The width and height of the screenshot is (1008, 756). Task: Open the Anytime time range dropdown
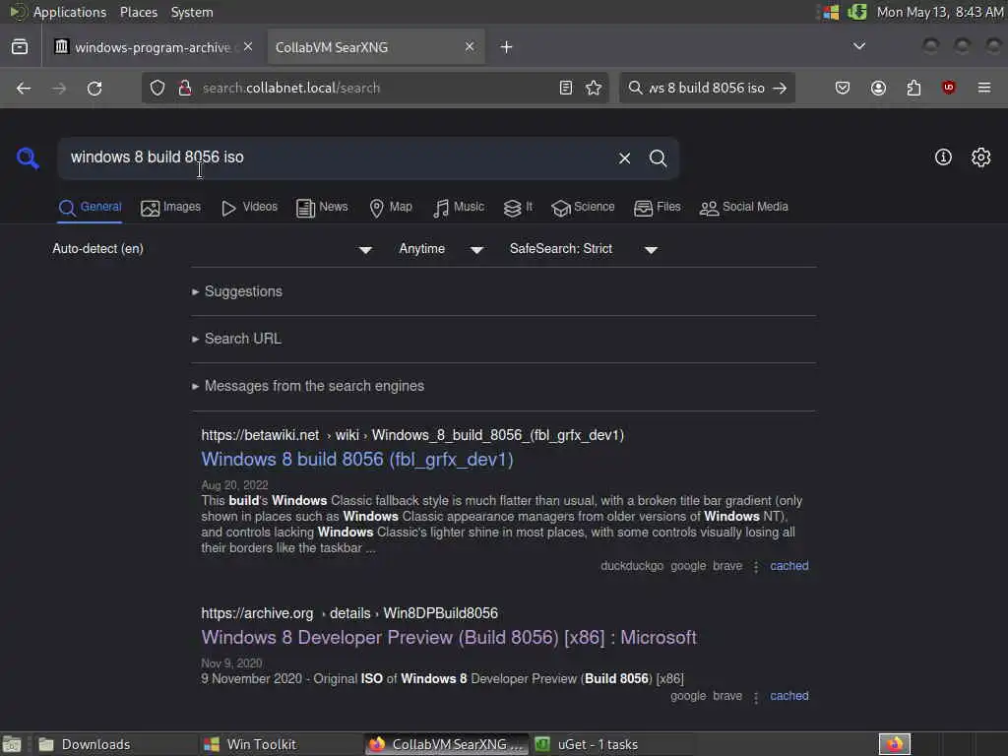click(441, 249)
